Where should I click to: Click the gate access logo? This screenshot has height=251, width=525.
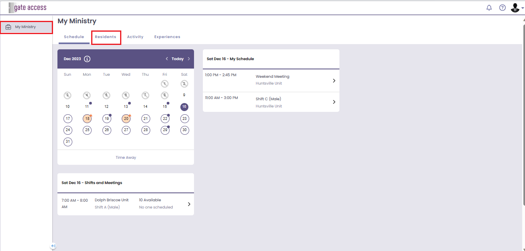click(x=28, y=8)
